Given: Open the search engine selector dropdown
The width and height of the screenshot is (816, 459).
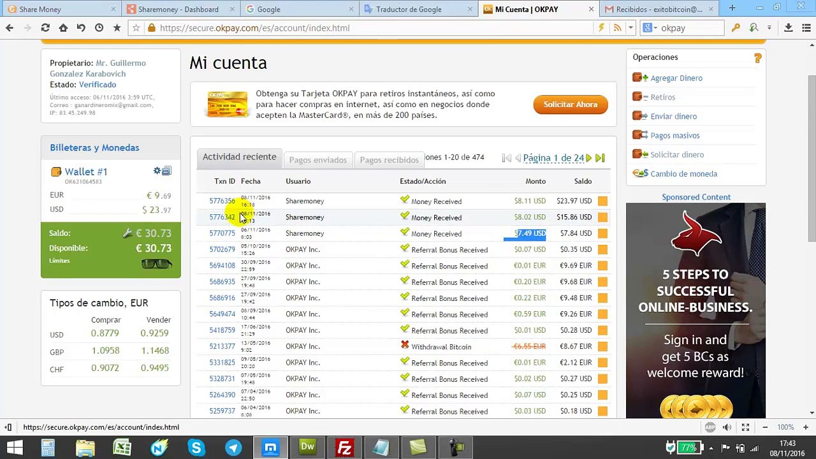Looking at the screenshot, I should click(x=650, y=28).
